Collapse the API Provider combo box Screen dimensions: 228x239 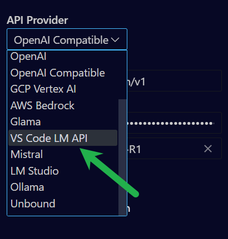coord(67,39)
